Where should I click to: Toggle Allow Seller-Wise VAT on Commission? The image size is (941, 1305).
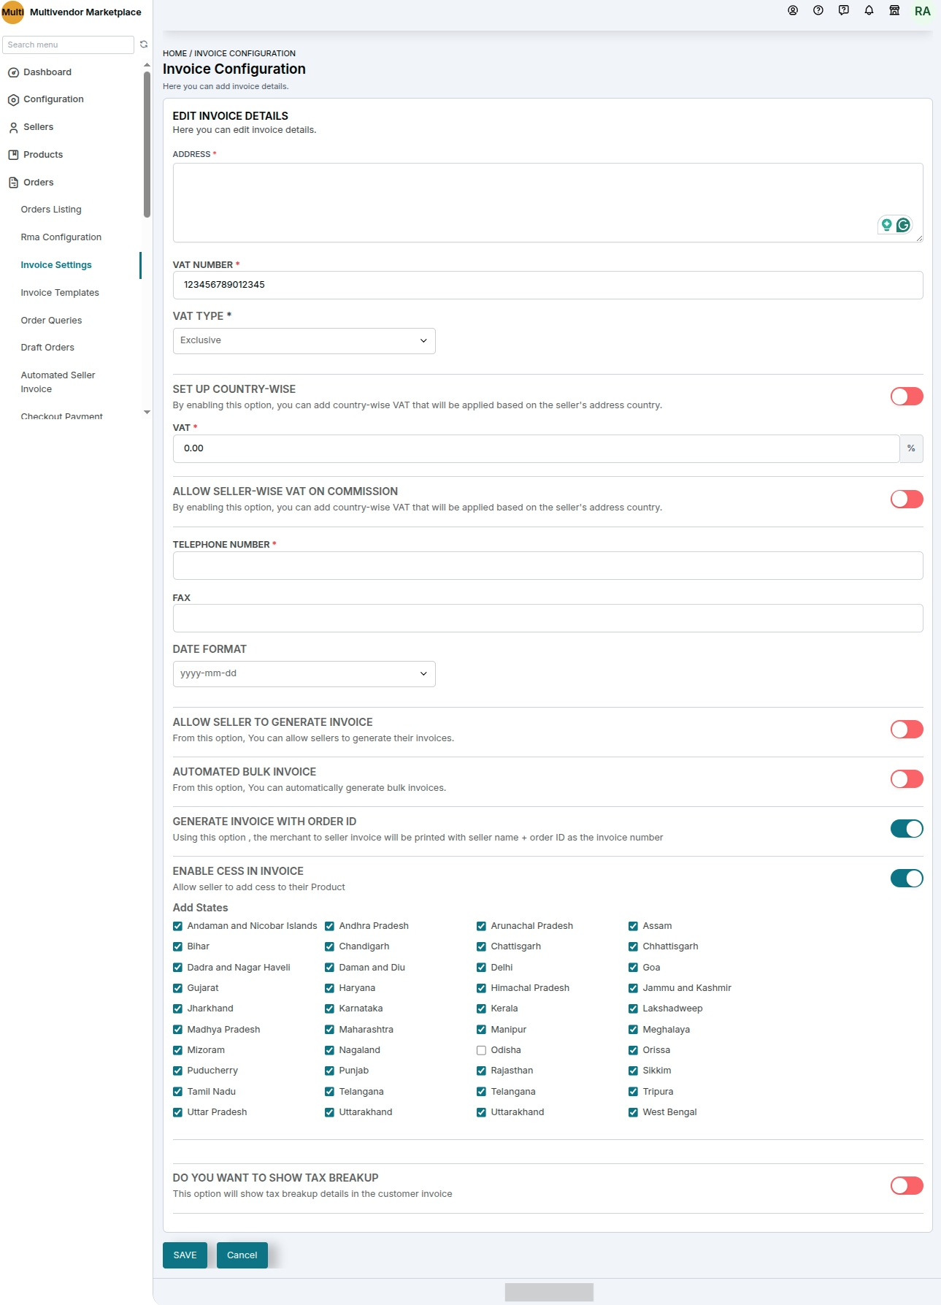(907, 499)
